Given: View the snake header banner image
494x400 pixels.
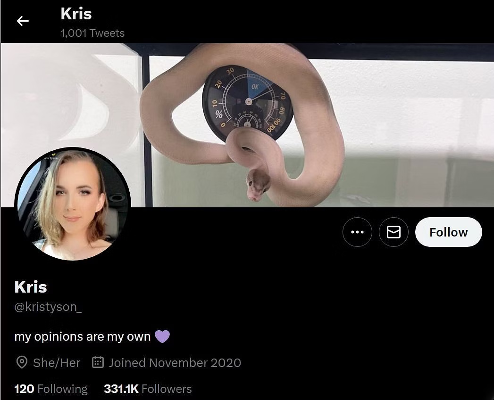Looking at the screenshot, I should 247,125.
